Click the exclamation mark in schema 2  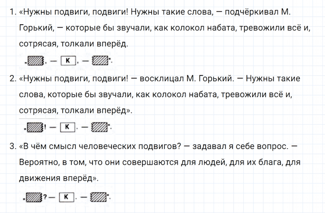(x=45, y=128)
